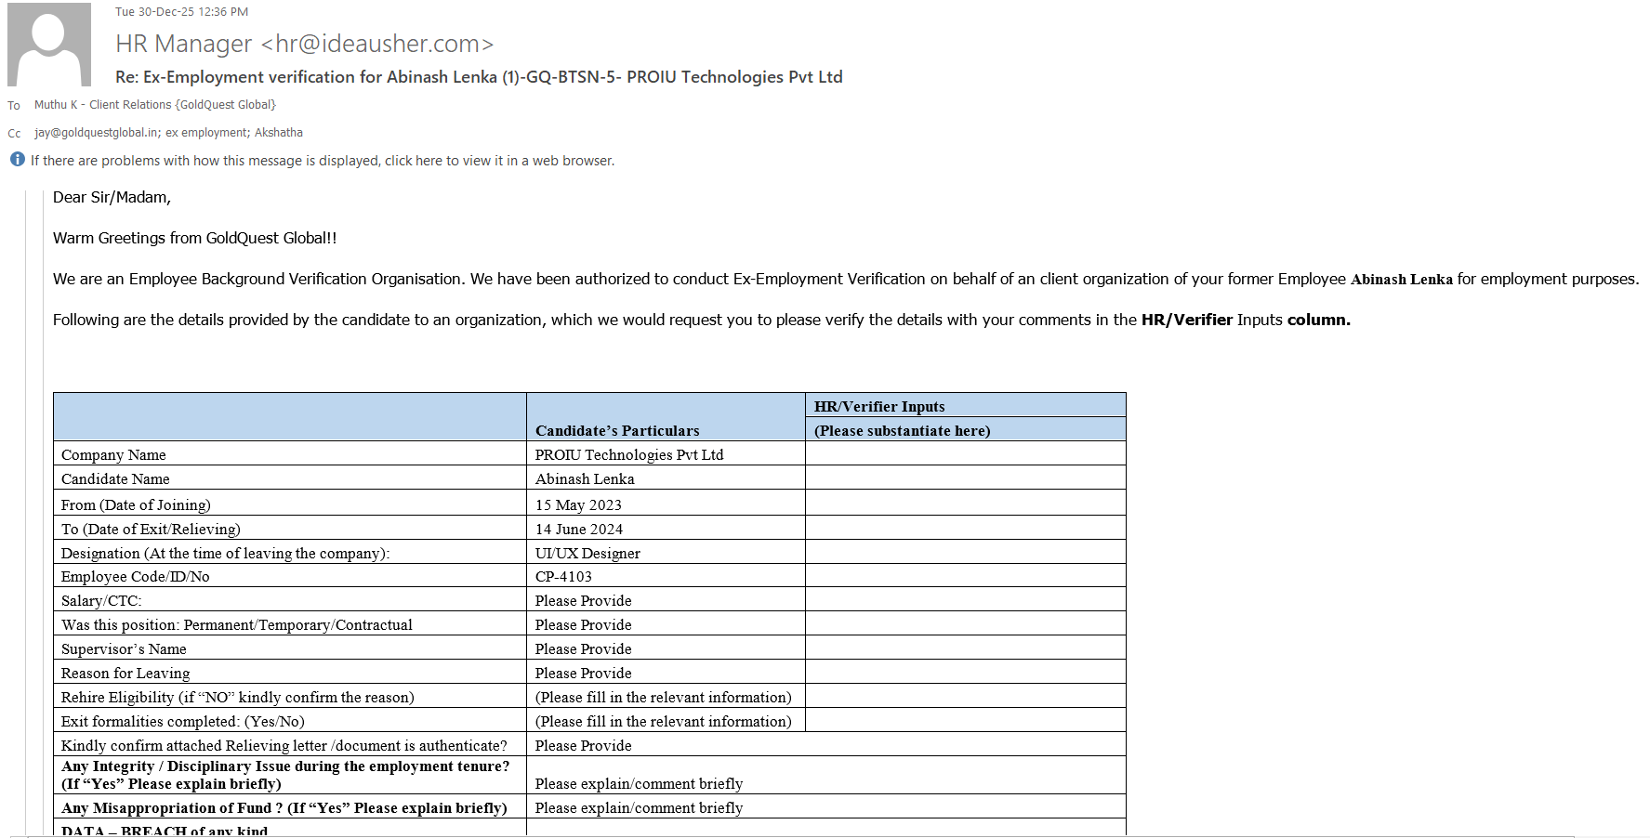Click the fill-in note in the Rehire Eligibility row
Screen dimensions: 1650x838
(664, 698)
